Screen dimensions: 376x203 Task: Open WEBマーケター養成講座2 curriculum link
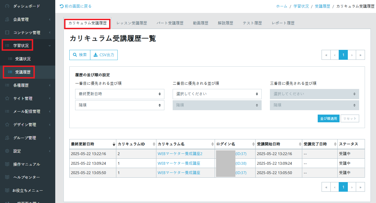pos(180,154)
